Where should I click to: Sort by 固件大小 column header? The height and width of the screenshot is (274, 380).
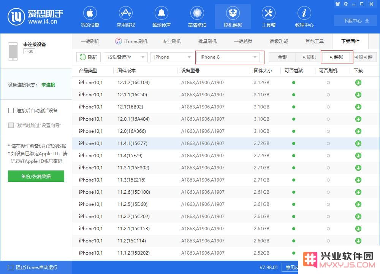tap(263, 71)
